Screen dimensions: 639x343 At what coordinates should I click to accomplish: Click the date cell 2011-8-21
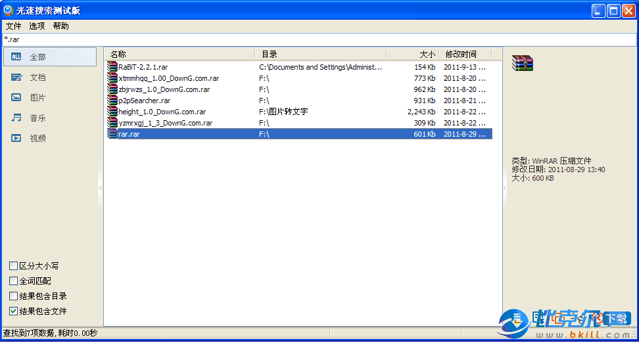[465, 101]
